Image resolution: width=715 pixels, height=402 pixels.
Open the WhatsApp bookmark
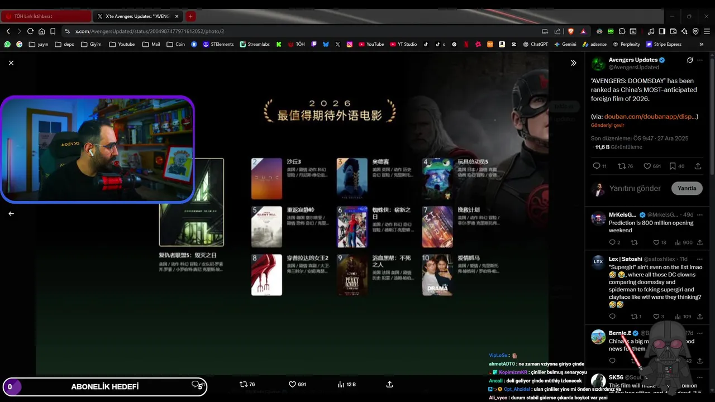7,44
